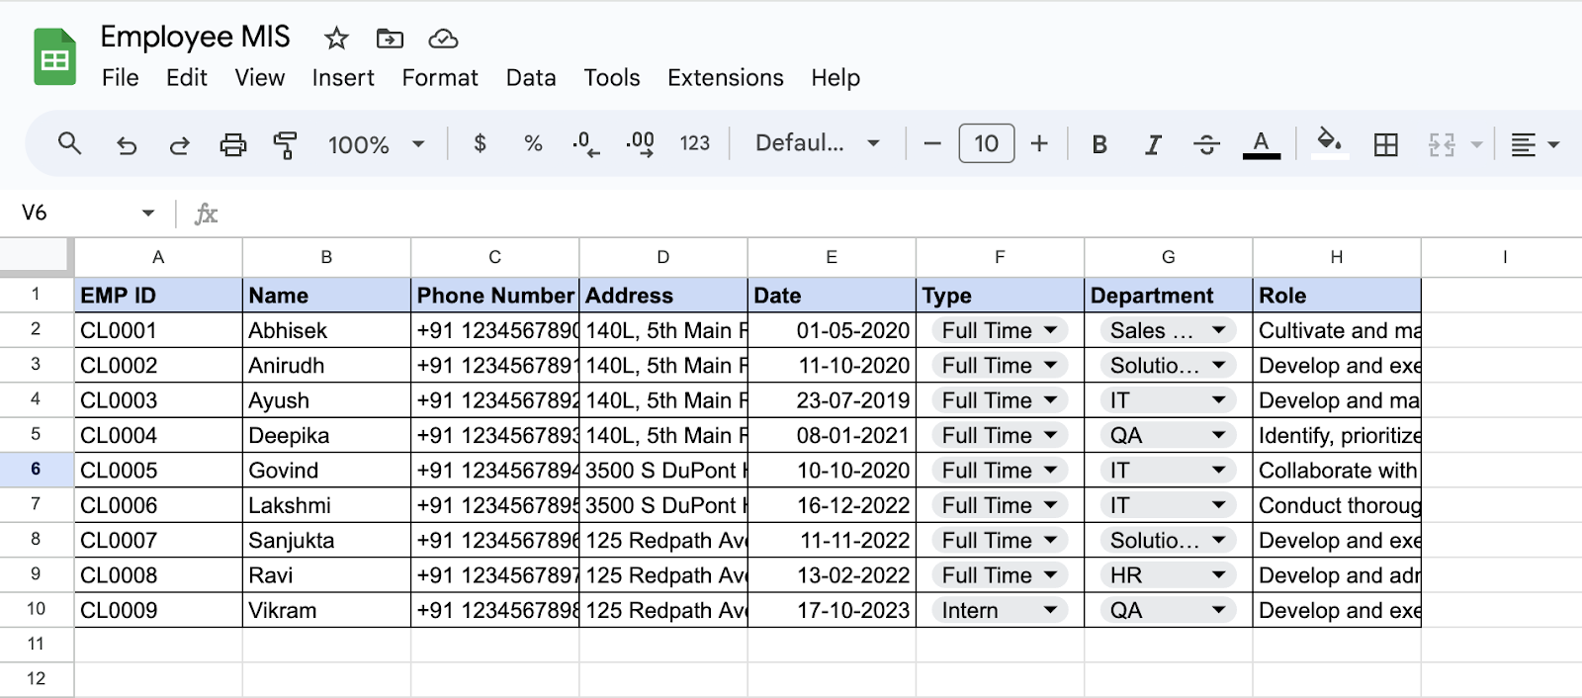1582x698 pixels.
Task: Open horizontal align dropdown
Action: (x=1535, y=144)
